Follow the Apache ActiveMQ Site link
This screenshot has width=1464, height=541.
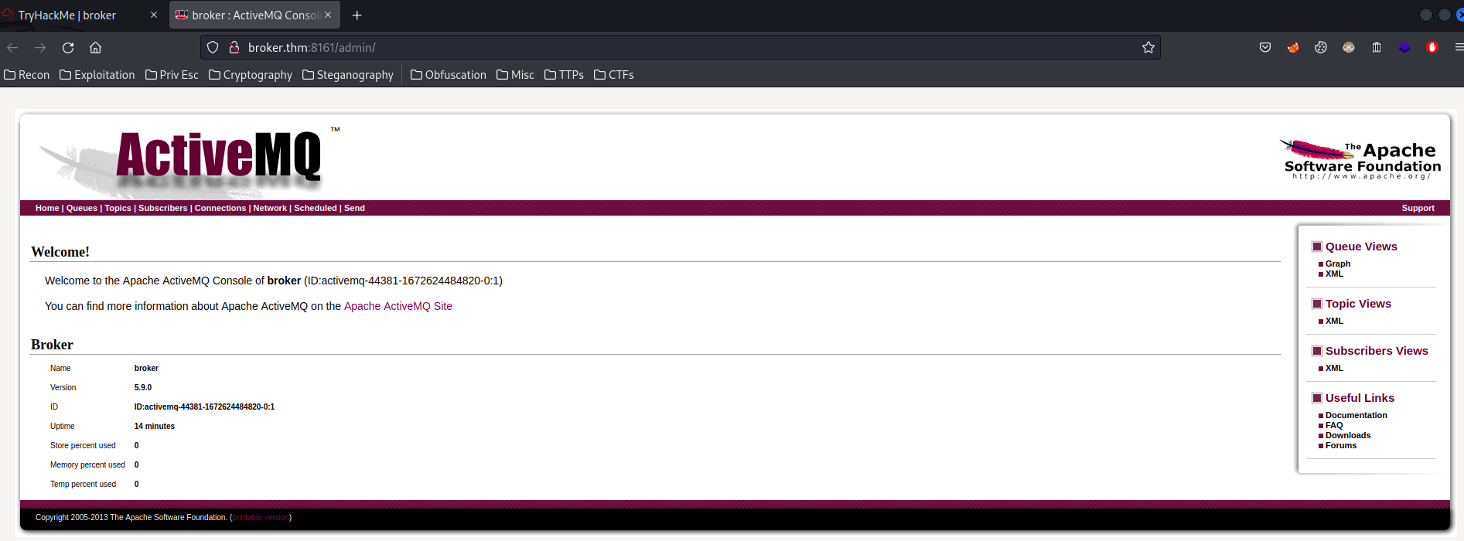point(398,306)
